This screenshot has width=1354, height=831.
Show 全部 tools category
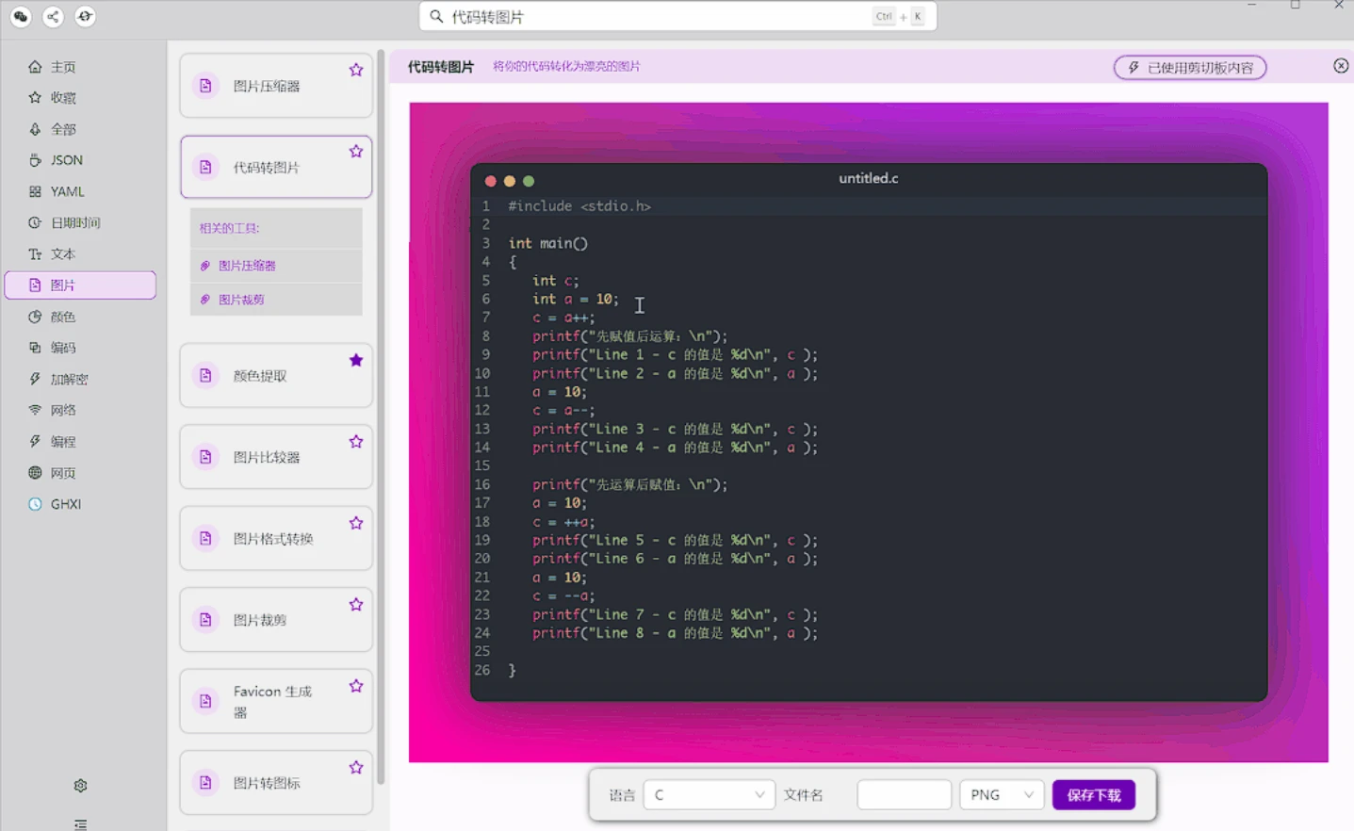[80, 129]
